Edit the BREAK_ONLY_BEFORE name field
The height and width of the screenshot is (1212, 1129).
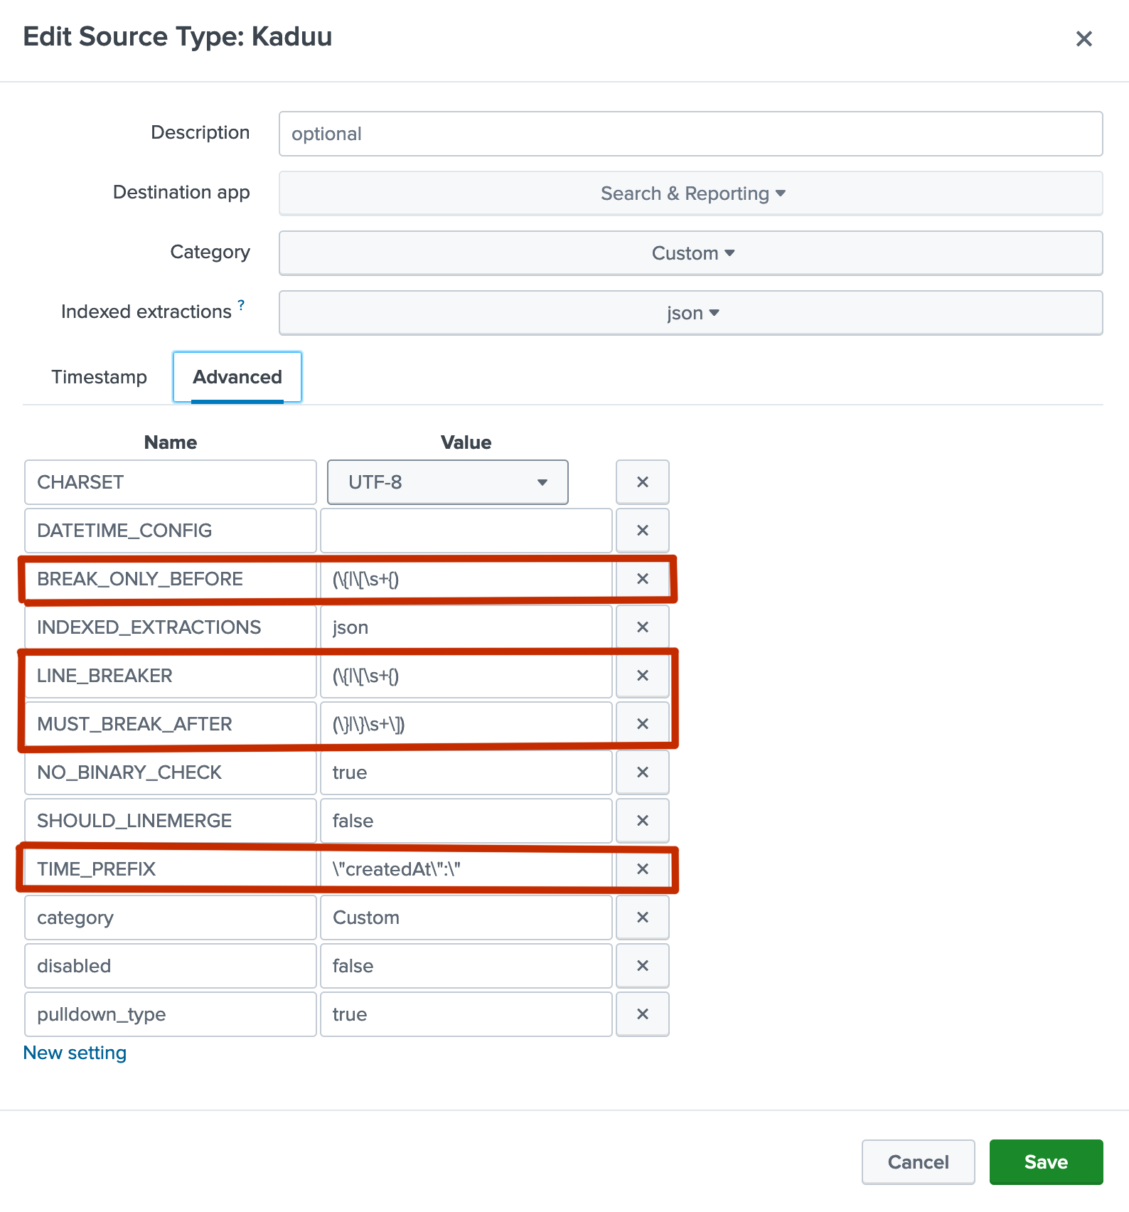tap(171, 579)
